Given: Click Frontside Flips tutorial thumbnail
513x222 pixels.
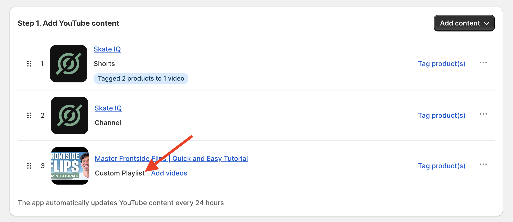Looking at the screenshot, I should point(70,166).
